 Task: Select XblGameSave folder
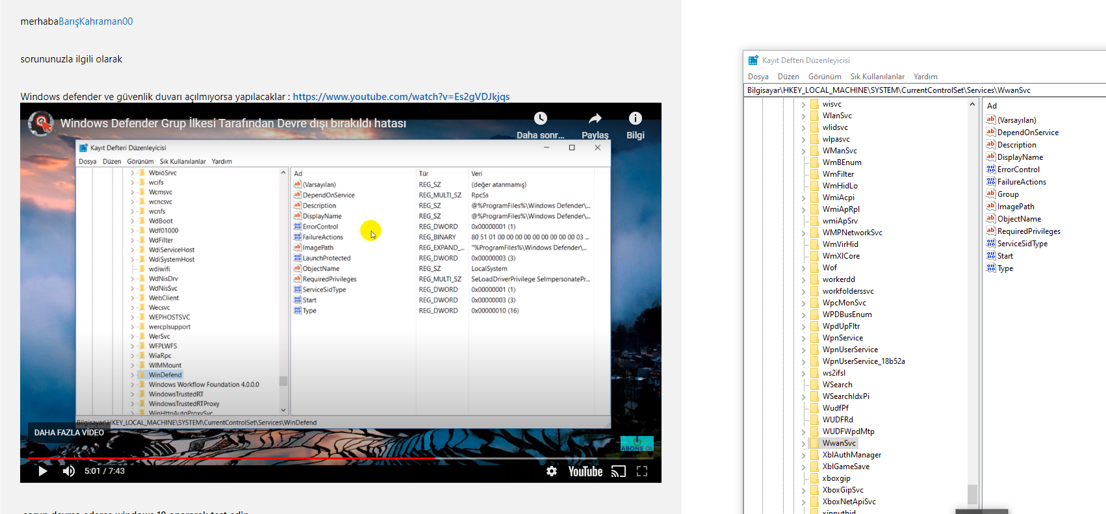(x=845, y=467)
